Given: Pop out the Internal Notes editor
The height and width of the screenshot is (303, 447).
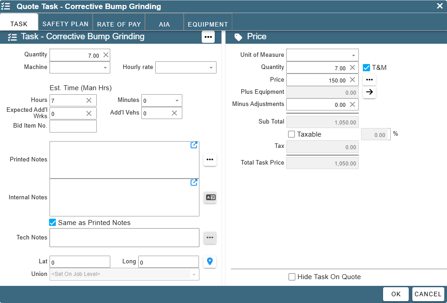Looking at the screenshot, I should tap(194, 182).
